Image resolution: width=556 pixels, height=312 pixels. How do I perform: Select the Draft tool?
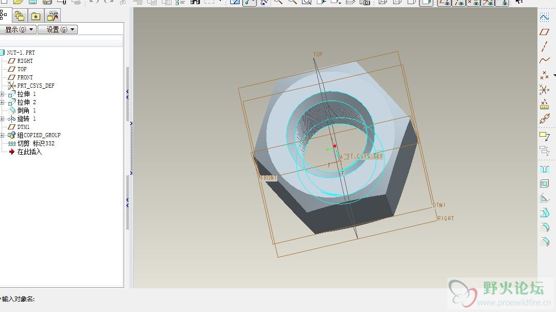[544, 212]
